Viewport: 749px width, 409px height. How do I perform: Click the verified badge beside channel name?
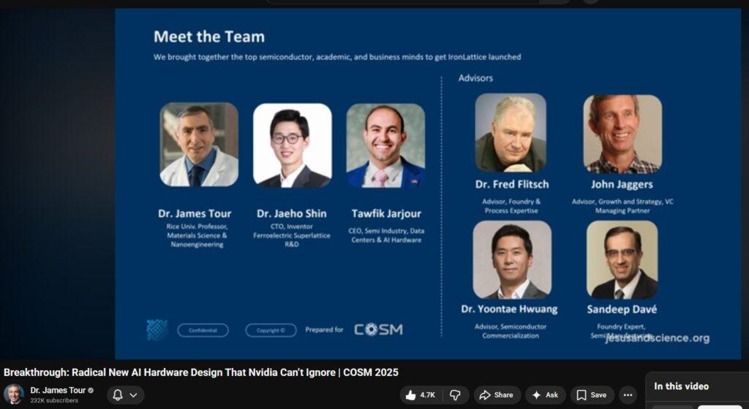pyautogui.click(x=91, y=390)
